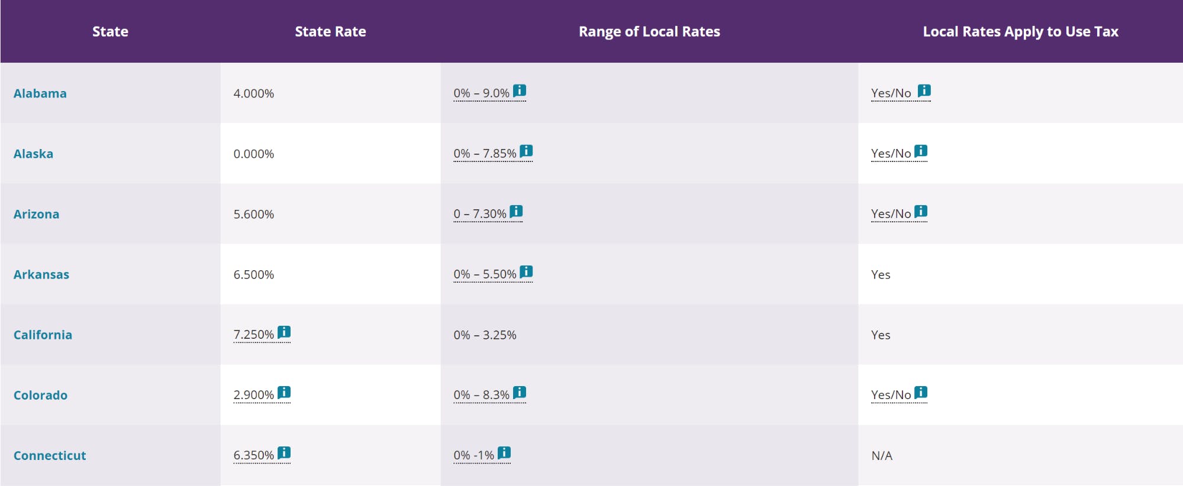Click info icon next to Alabama Yes/No use tax
The width and height of the screenshot is (1183, 486).
tap(924, 90)
